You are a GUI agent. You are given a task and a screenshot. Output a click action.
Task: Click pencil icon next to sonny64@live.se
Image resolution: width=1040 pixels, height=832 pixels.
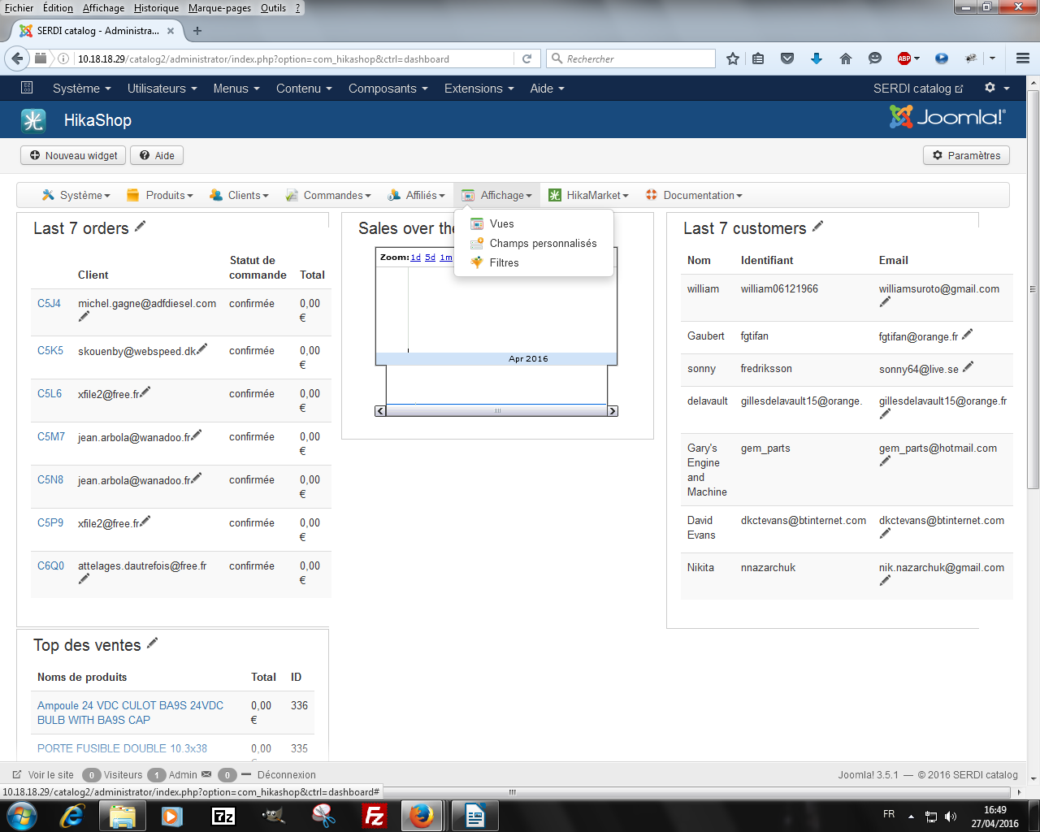(x=968, y=367)
